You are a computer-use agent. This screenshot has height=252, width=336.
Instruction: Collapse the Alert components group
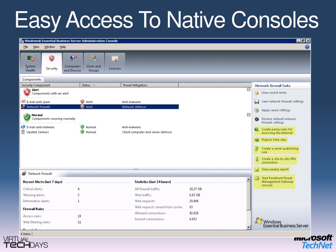[249, 90]
